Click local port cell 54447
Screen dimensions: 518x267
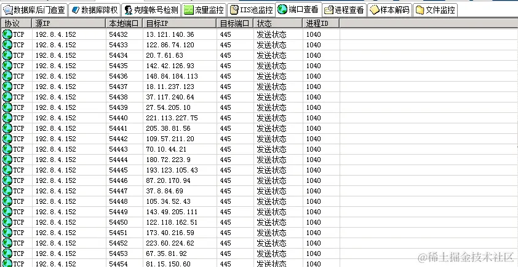tap(118, 191)
